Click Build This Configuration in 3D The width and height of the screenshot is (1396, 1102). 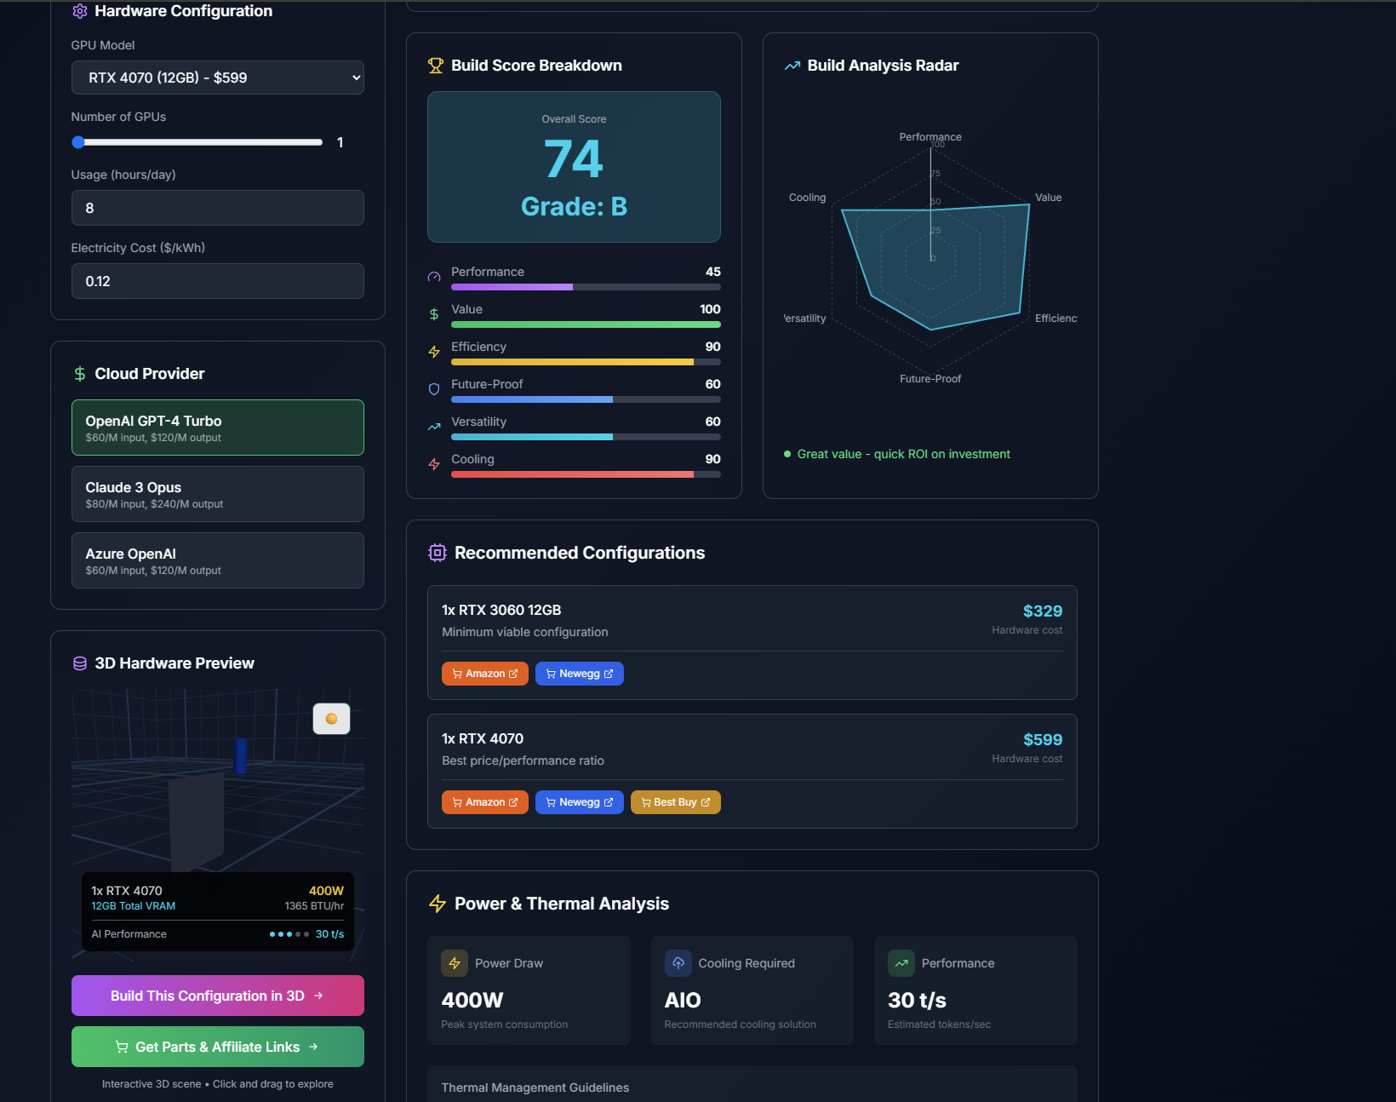(217, 995)
